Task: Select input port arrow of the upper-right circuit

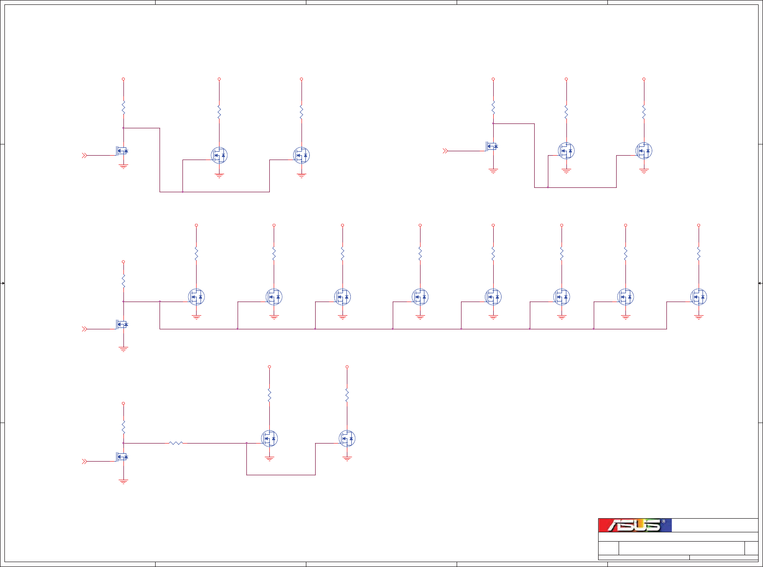Action: (x=445, y=151)
